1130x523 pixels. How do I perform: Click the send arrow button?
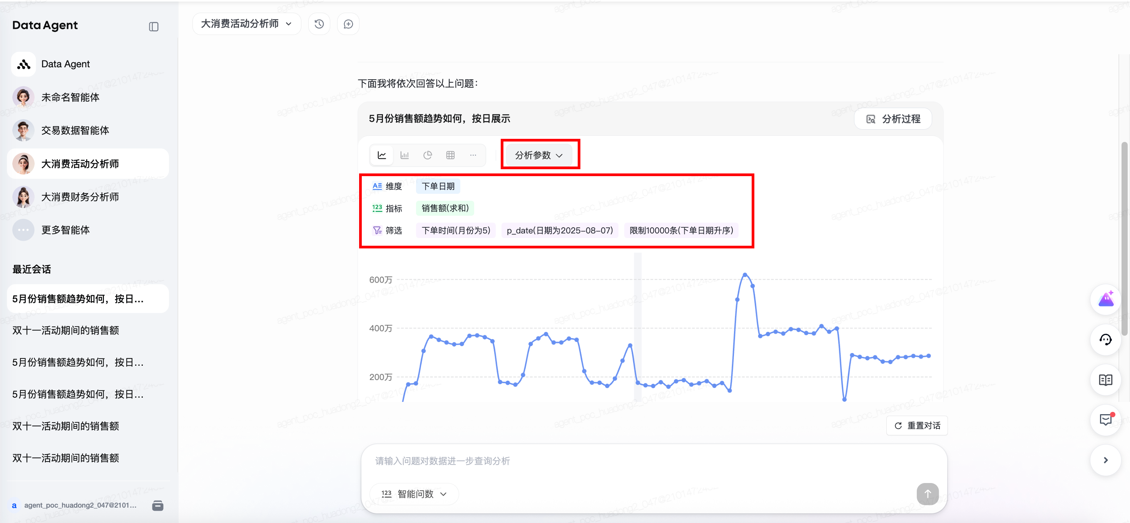click(x=927, y=494)
